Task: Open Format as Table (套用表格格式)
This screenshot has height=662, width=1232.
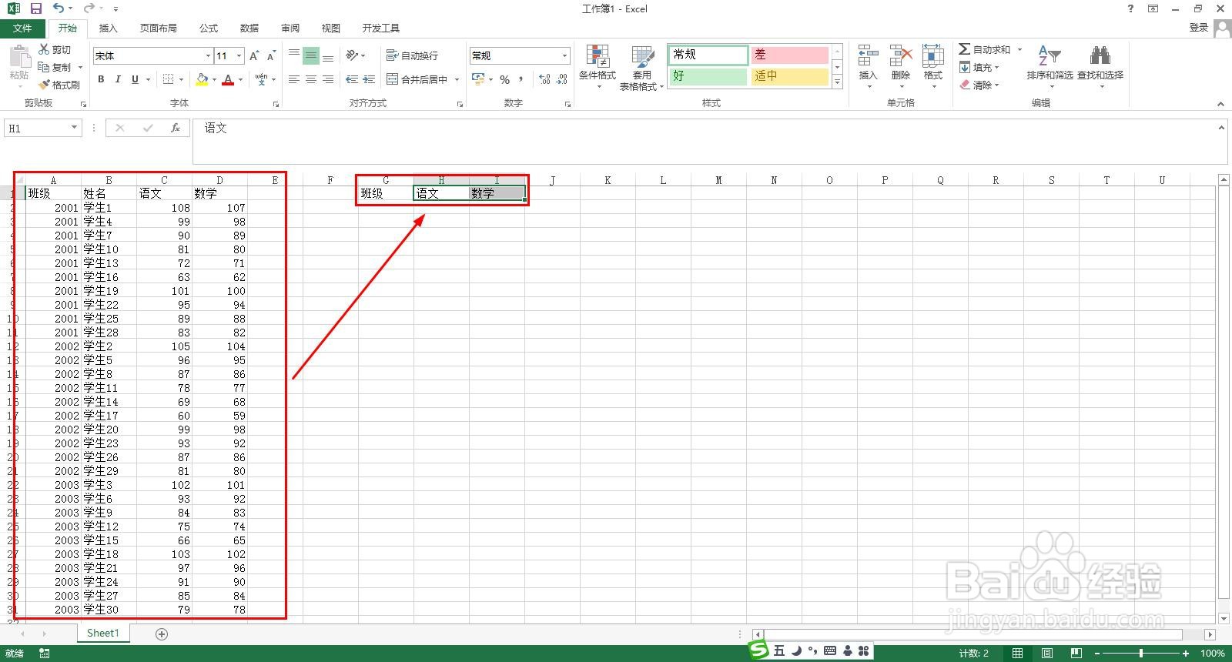Action: (x=642, y=68)
